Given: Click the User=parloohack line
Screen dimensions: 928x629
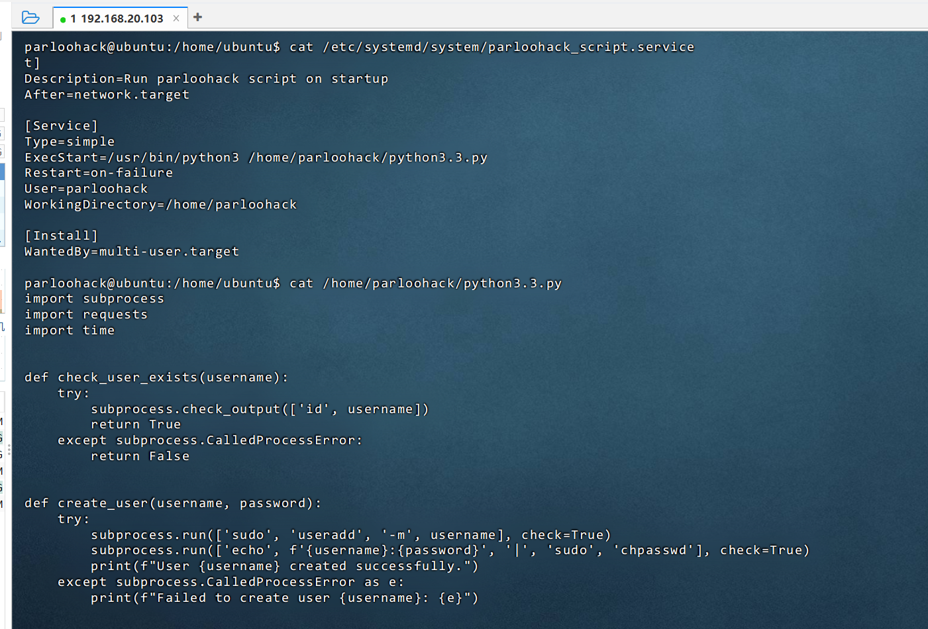Looking at the screenshot, I should (x=86, y=189).
